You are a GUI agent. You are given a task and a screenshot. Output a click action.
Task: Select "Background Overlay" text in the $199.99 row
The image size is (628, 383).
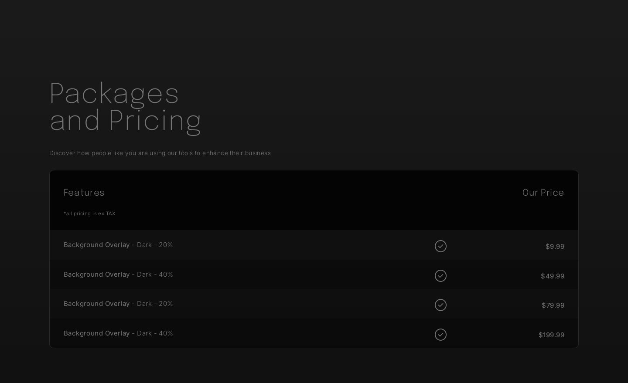96,333
